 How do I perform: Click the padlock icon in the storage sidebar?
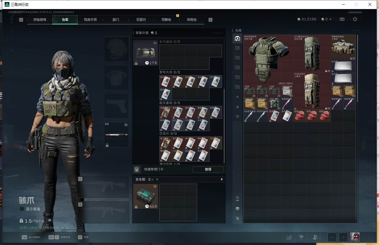[237, 107]
